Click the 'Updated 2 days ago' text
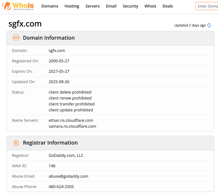 pyautogui.click(x=190, y=25)
